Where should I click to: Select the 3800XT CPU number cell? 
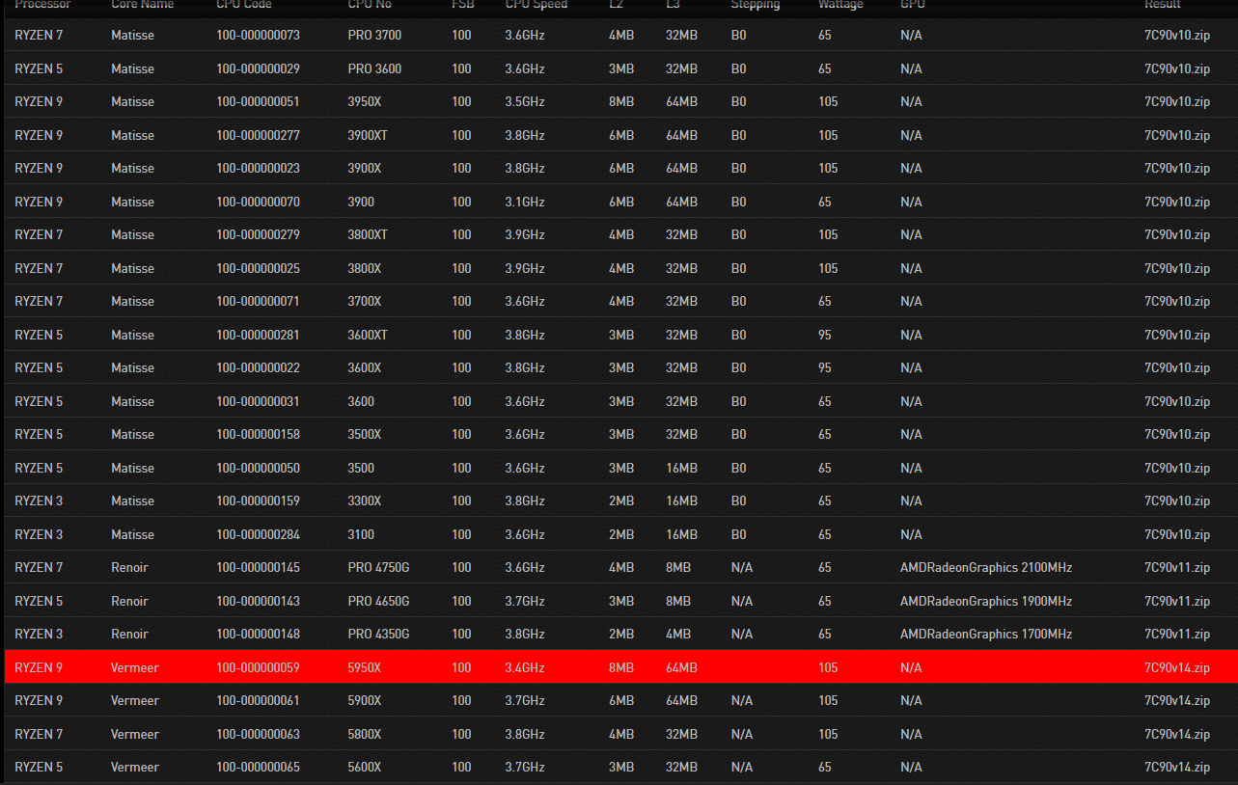pos(368,234)
